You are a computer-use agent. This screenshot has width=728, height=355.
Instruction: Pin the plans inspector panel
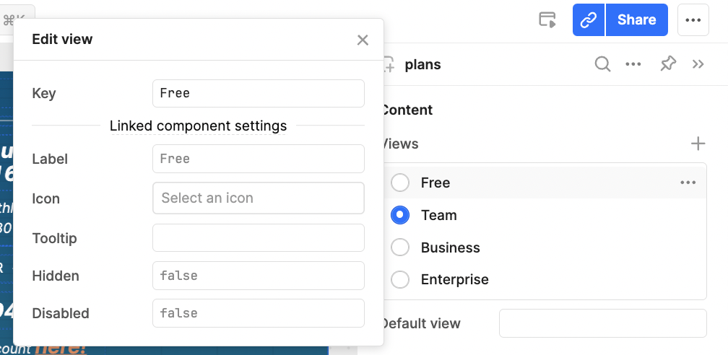[x=667, y=64]
